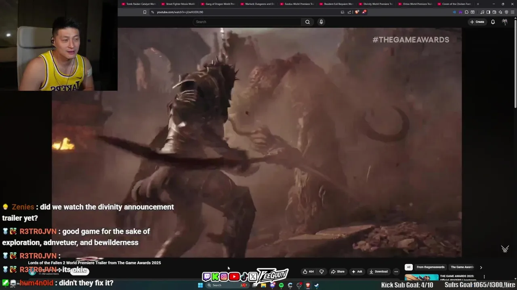This screenshot has width=517, height=290.
Task: Open site information icon beside youtube.com URL
Action: (x=153, y=12)
